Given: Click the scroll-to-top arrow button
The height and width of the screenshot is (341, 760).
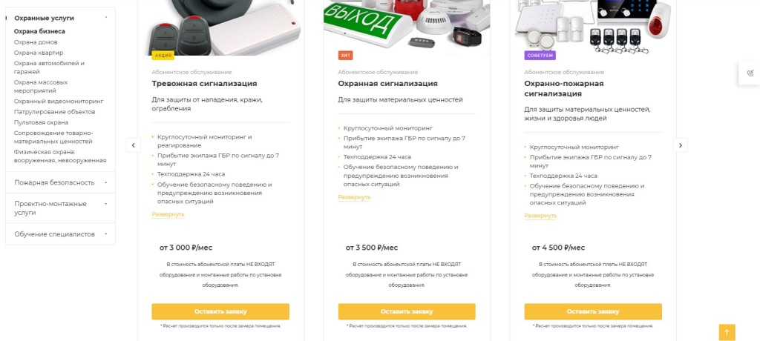Looking at the screenshot, I should (727, 332).
